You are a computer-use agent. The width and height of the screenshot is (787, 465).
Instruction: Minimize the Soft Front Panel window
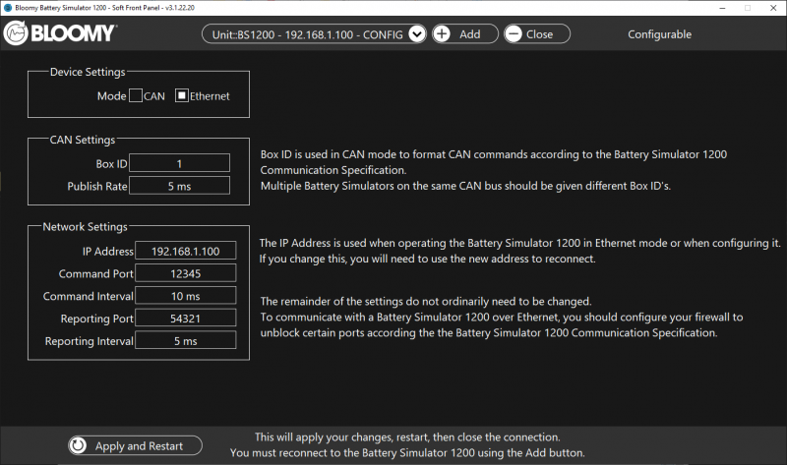722,8
